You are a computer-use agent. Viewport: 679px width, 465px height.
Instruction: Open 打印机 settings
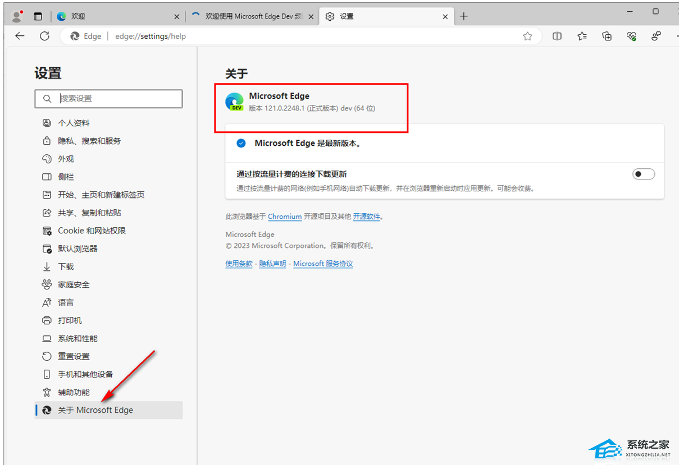point(108,320)
